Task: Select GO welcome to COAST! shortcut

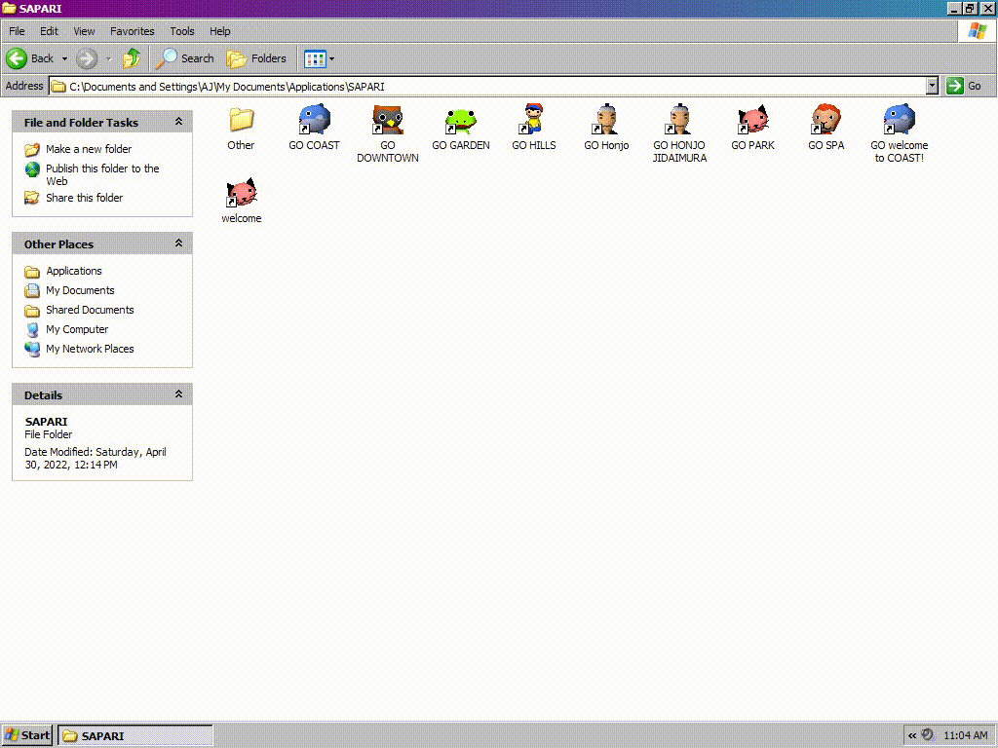Action: [x=899, y=120]
